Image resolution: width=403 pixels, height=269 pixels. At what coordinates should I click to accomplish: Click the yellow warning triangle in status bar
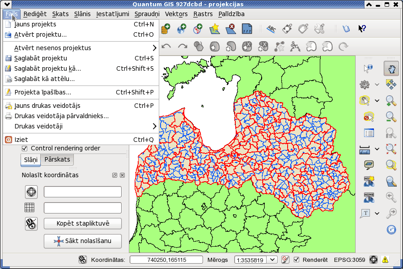385,260
